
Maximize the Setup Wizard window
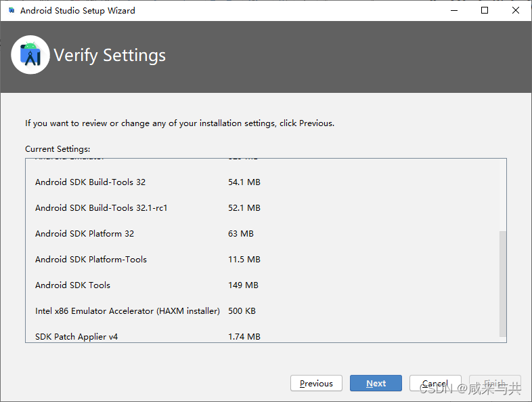485,11
